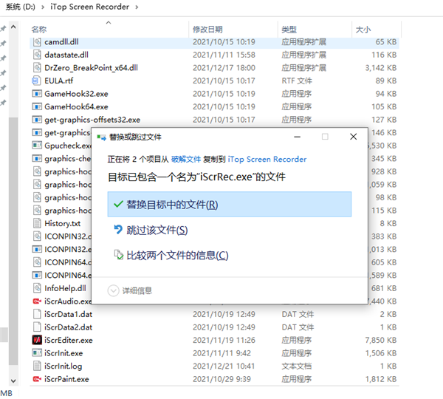Click the file name History.txt
The height and width of the screenshot is (399, 443).
pos(63,223)
